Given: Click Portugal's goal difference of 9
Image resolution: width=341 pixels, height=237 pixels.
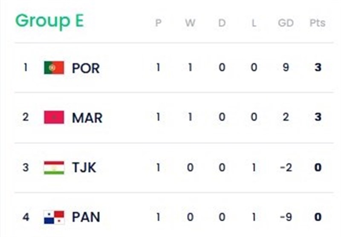Looking at the screenshot, I should tap(286, 68).
